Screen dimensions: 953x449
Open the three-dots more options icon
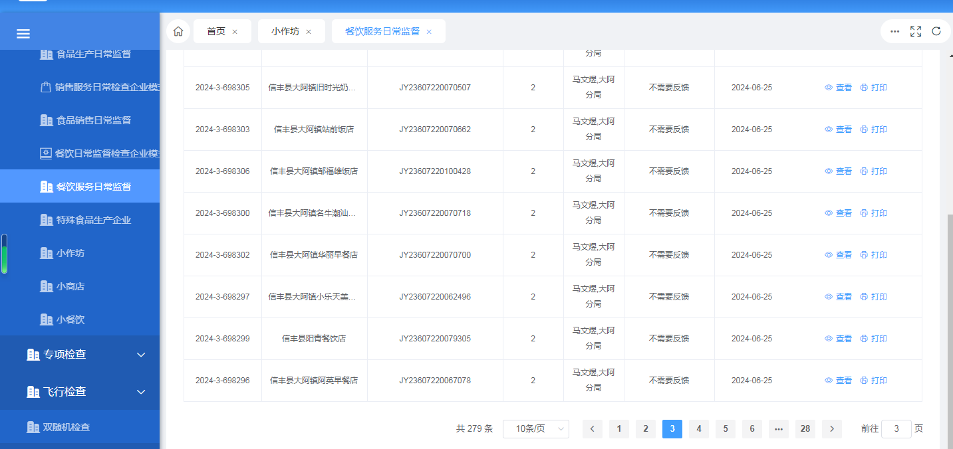(895, 31)
